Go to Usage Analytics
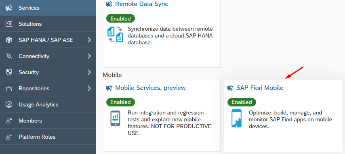Screen dimensions: 345x154 [48, 104]
